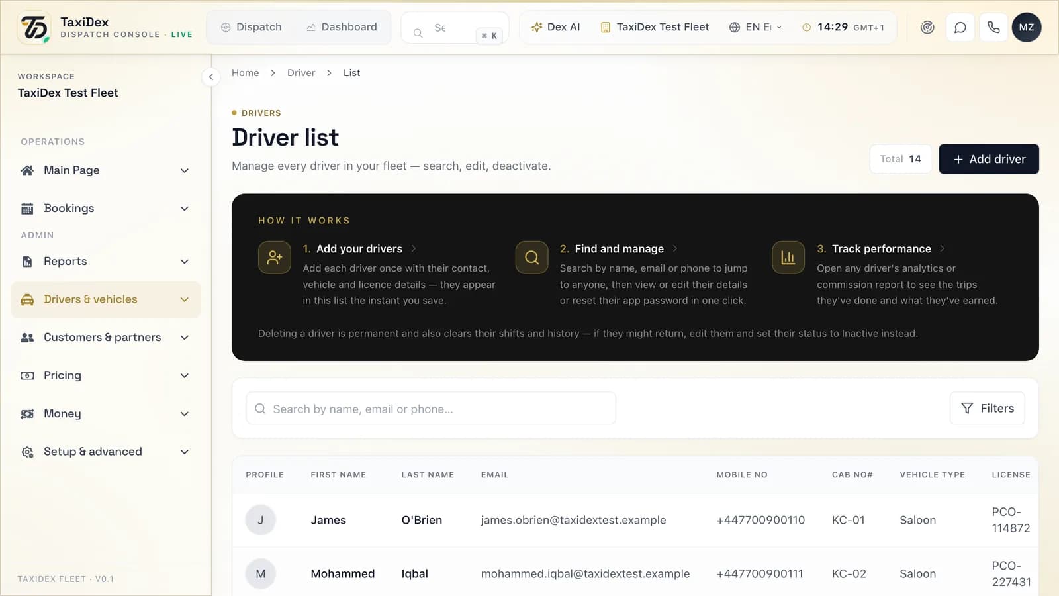Expand the Customers & partners chevron
1059x596 pixels.
point(185,338)
